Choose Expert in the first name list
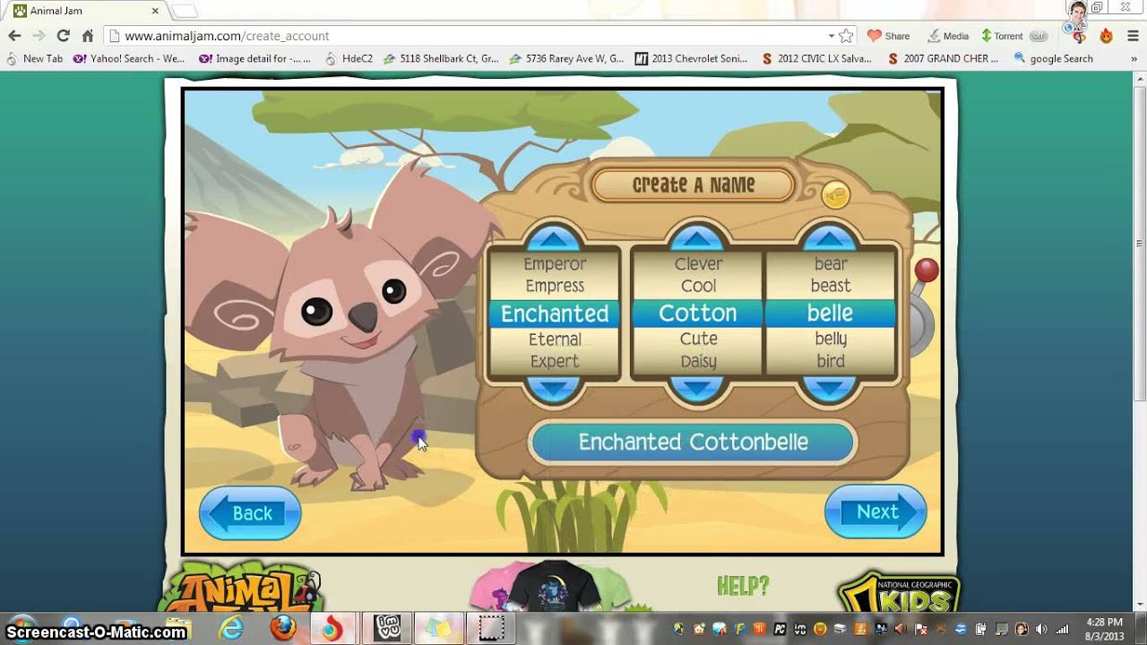Image resolution: width=1147 pixels, height=645 pixels. (555, 361)
